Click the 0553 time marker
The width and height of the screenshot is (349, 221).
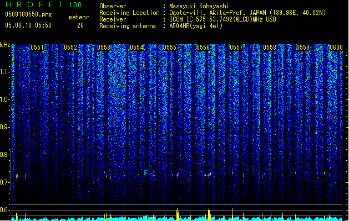click(104, 48)
